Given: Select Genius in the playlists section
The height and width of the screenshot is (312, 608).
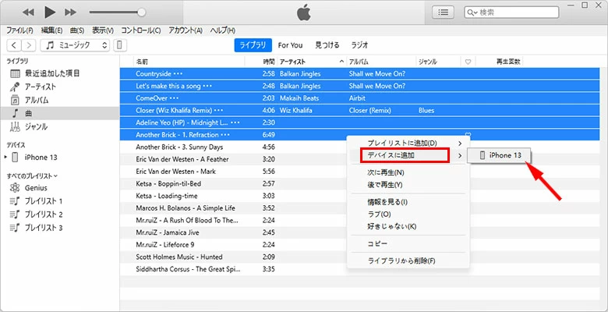Looking at the screenshot, I should point(37,188).
